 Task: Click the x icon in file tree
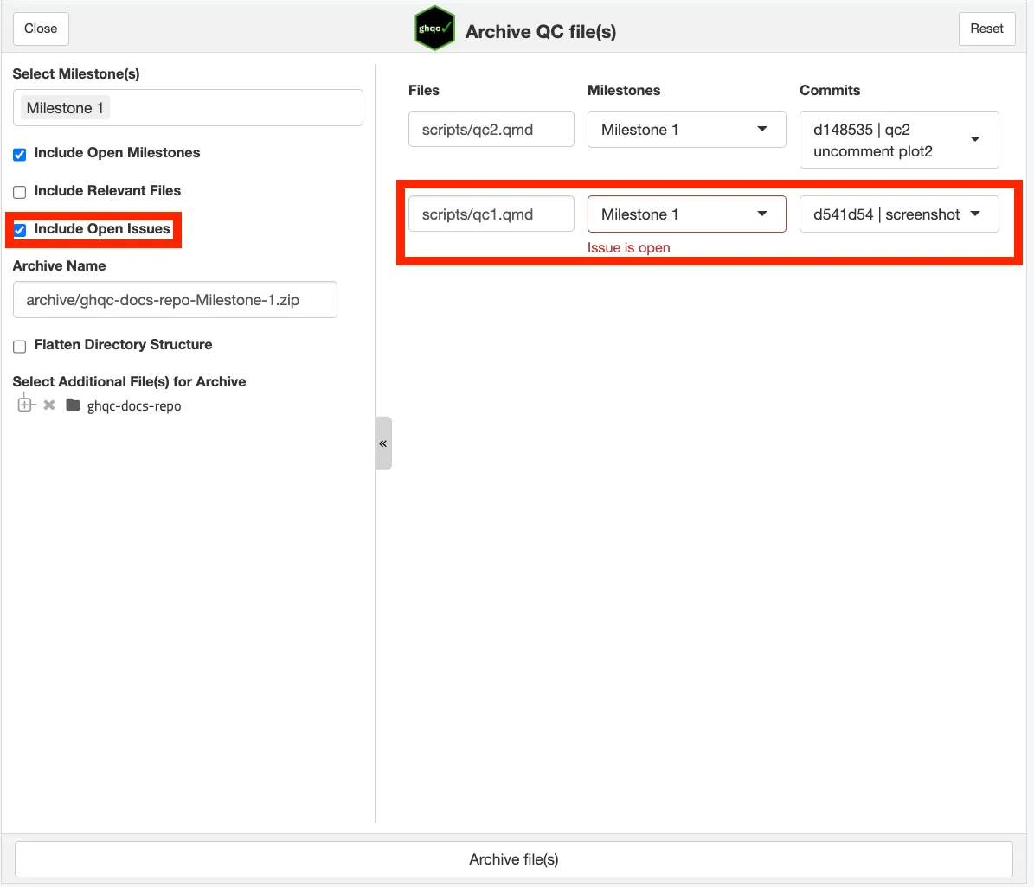pos(49,405)
